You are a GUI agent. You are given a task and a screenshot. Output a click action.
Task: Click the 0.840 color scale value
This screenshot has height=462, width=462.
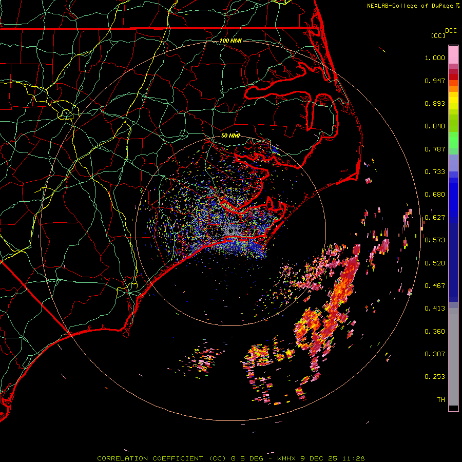[x=435, y=126]
